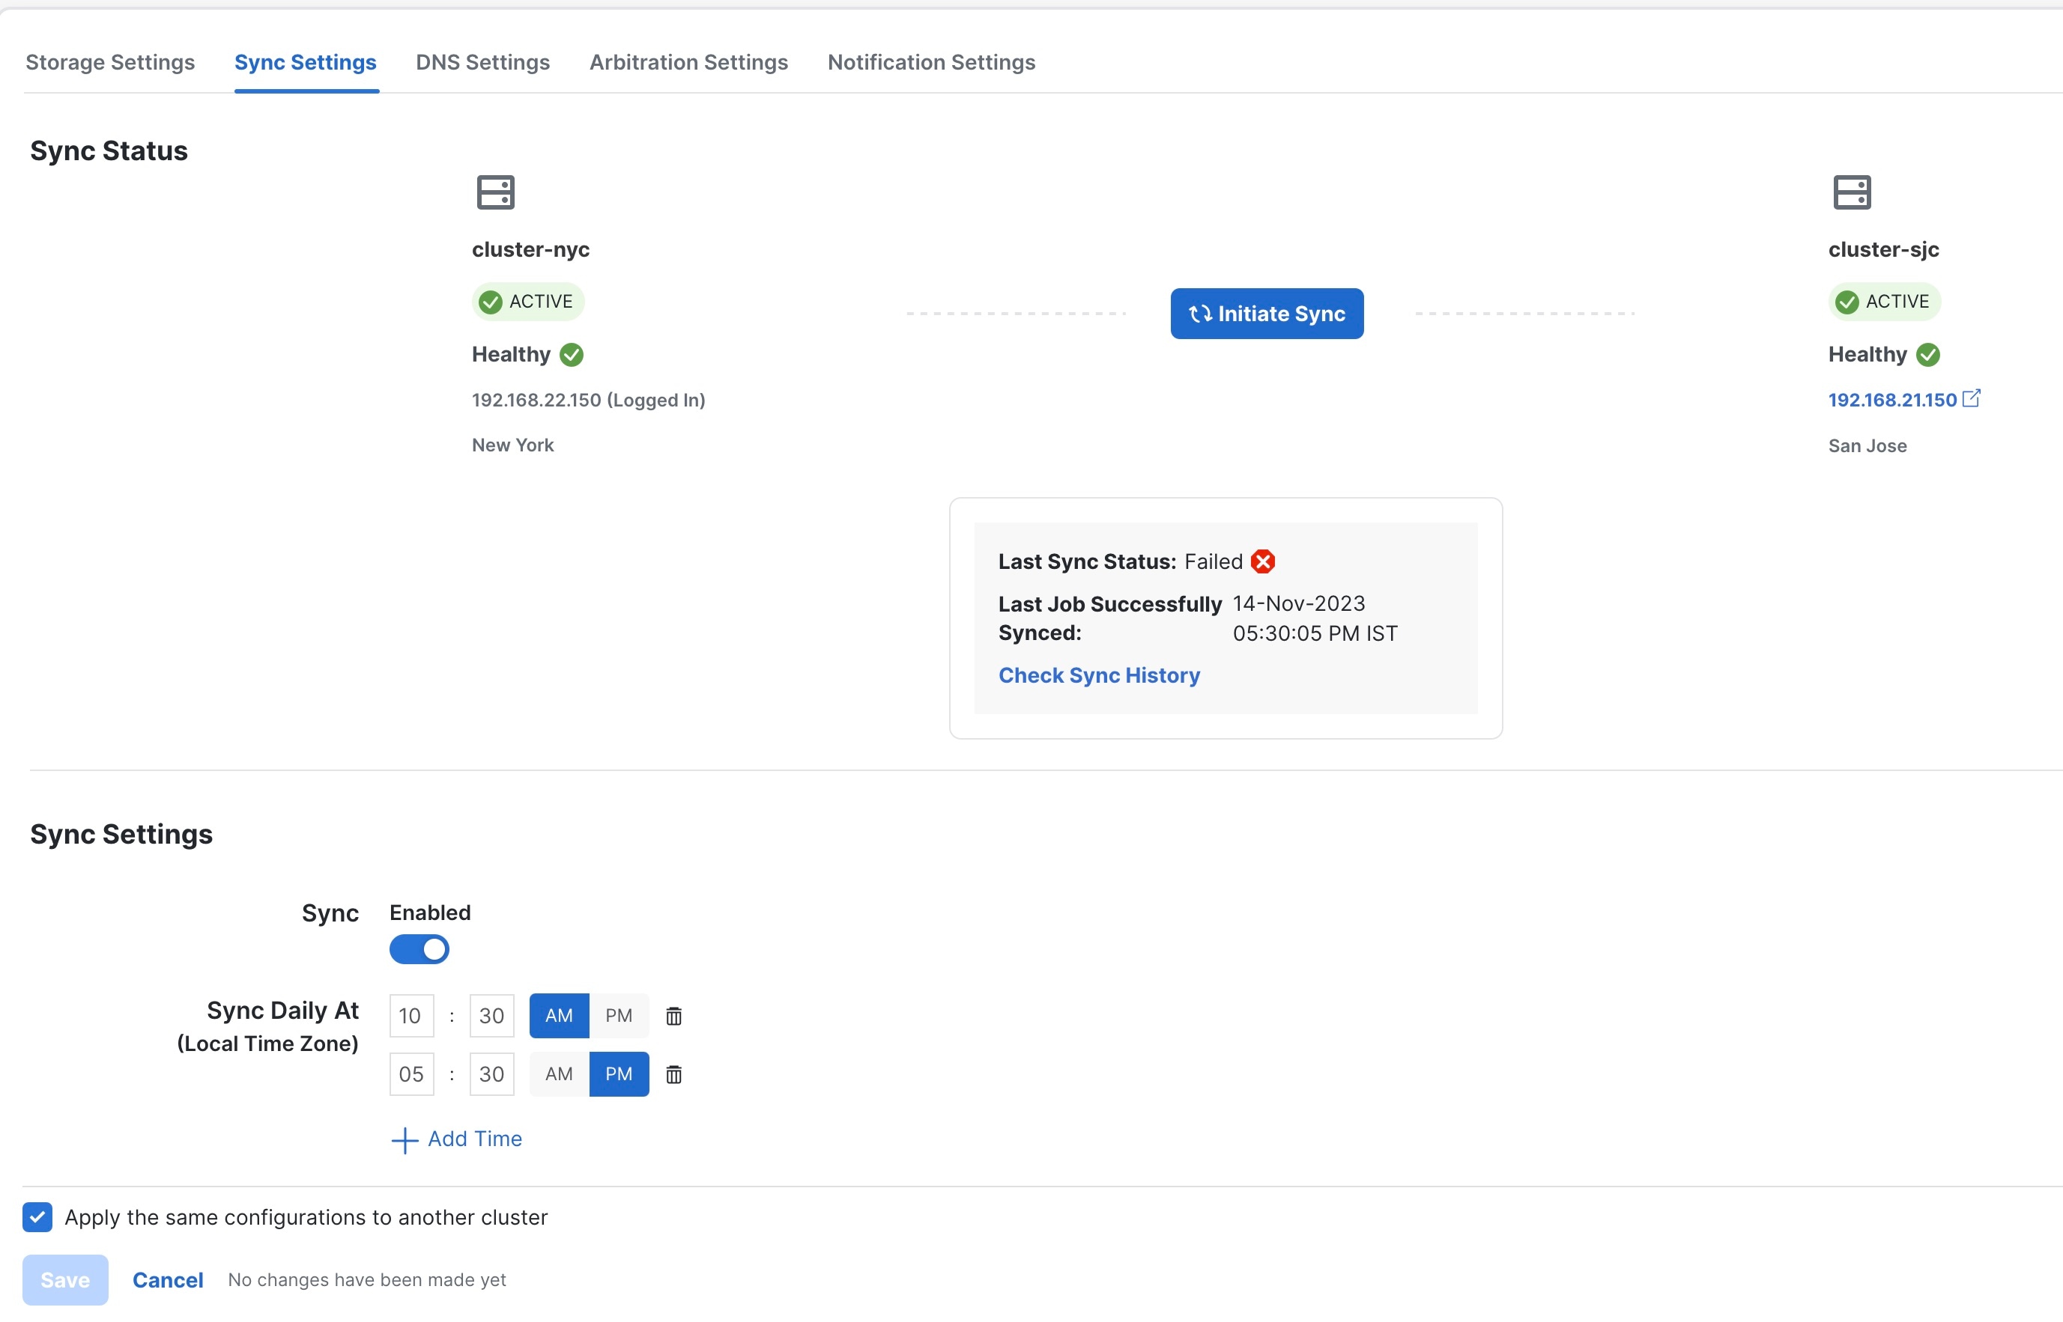The image size is (2063, 1322).
Task: Select AM for the 05:30 sync time
Action: 559,1074
